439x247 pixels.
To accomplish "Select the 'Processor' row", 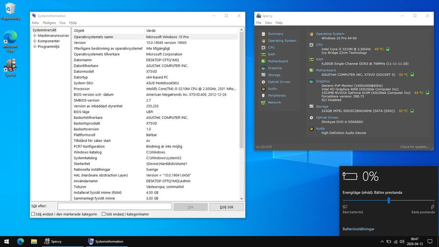I will click(x=155, y=89).
